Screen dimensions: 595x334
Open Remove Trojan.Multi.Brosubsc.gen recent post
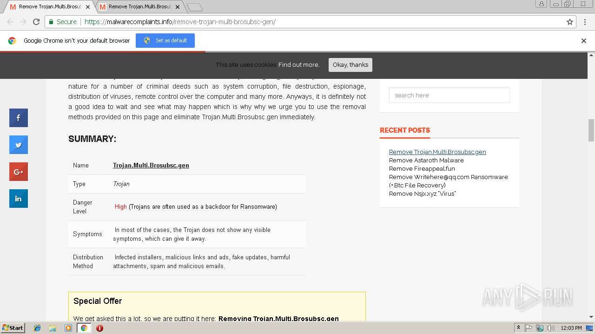[437, 152]
